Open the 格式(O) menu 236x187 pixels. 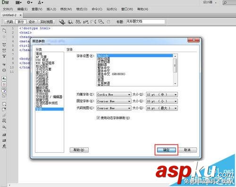click(82, 9)
